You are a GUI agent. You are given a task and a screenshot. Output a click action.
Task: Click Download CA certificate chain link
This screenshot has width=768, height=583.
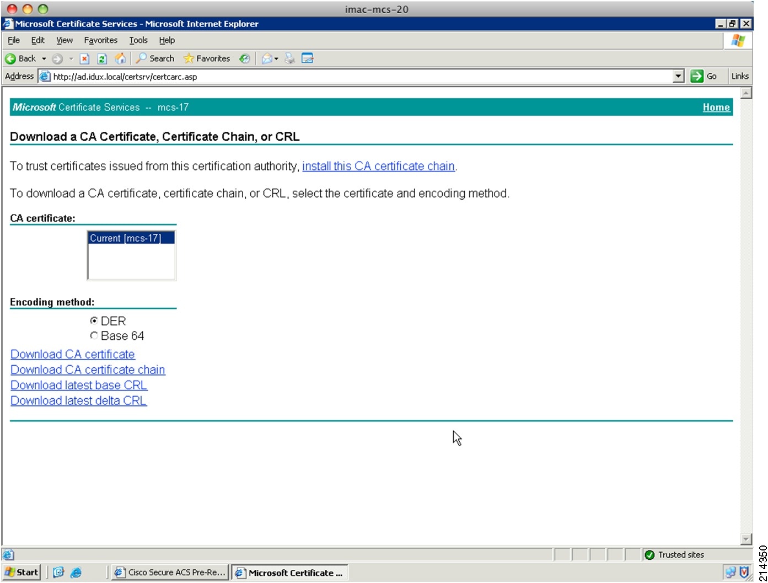click(88, 370)
